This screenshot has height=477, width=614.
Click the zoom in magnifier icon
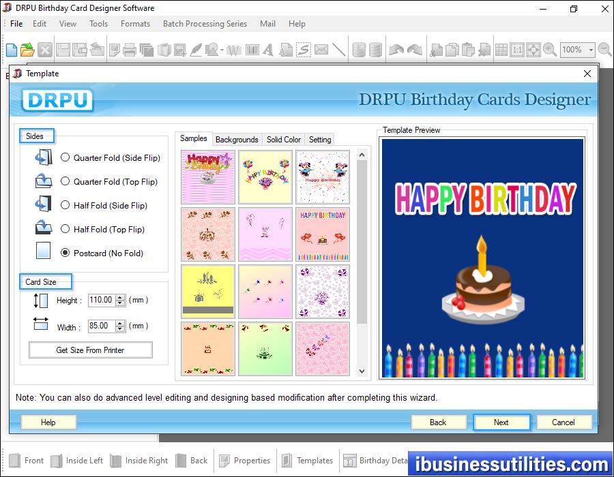[550, 50]
